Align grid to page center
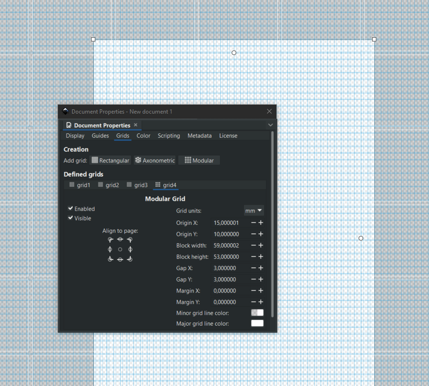429x386 pixels. click(120, 249)
